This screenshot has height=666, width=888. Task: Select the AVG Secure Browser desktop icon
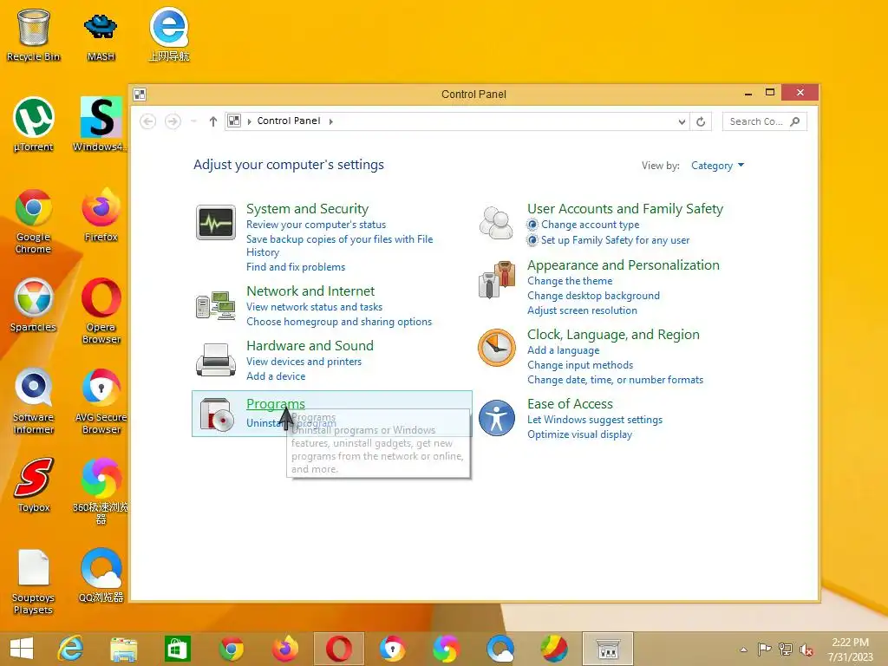tap(101, 401)
